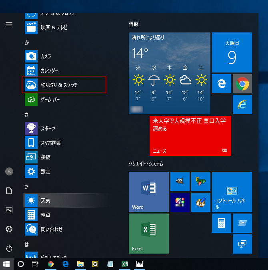Viewport: 268px width, 270px height.
Task: Jump via the さ letter header
Action: point(27,115)
